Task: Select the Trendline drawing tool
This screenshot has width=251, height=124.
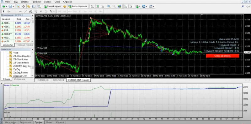Action: 25,11
